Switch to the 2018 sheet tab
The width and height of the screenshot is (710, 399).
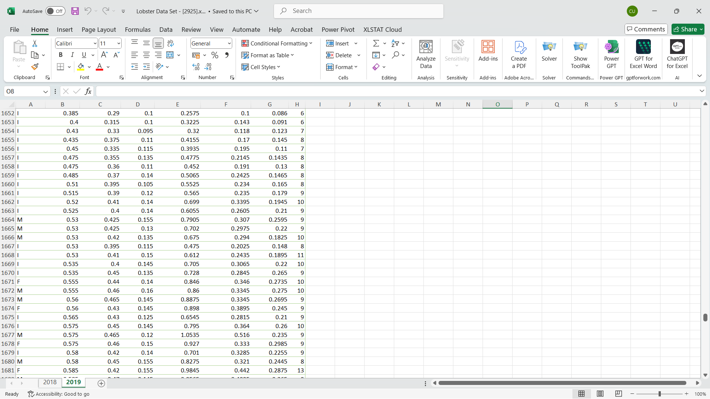click(50, 382)
